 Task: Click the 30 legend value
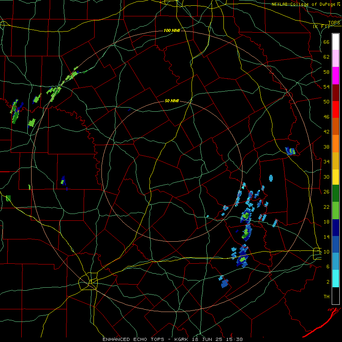click(x=326, y=177)
